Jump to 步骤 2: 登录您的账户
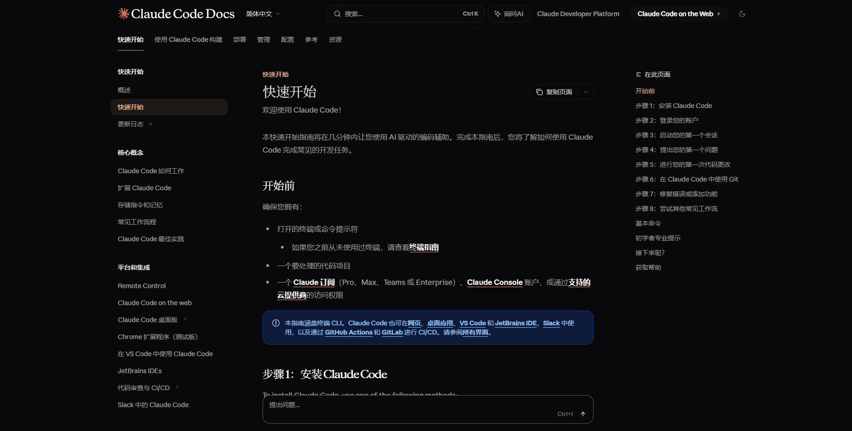This screenshot has width=852, height=431. click(667, 120)
